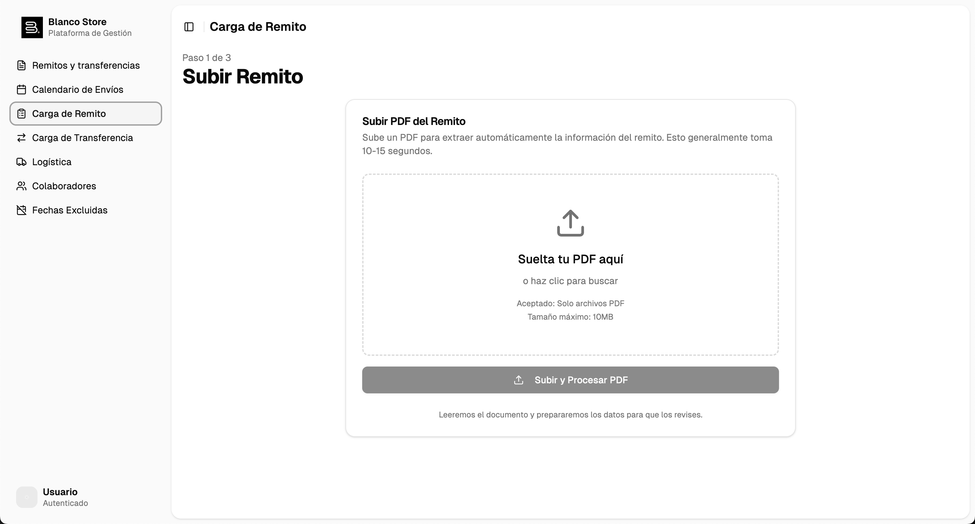Click the clipboard icon for Carga de Remito

click(21, 114)
